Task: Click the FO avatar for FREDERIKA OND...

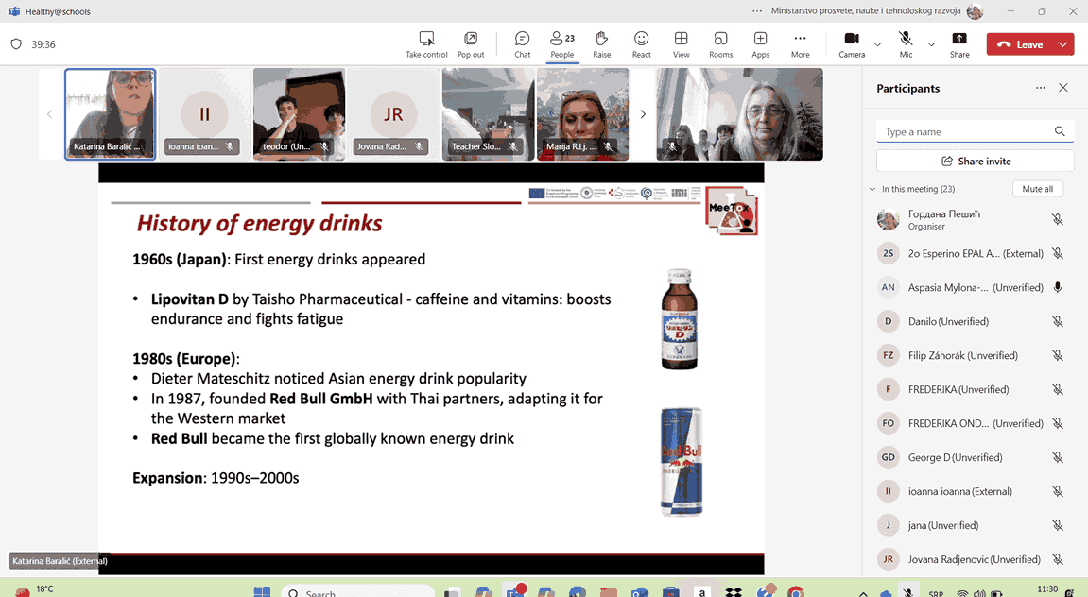Action: (889, 423)
